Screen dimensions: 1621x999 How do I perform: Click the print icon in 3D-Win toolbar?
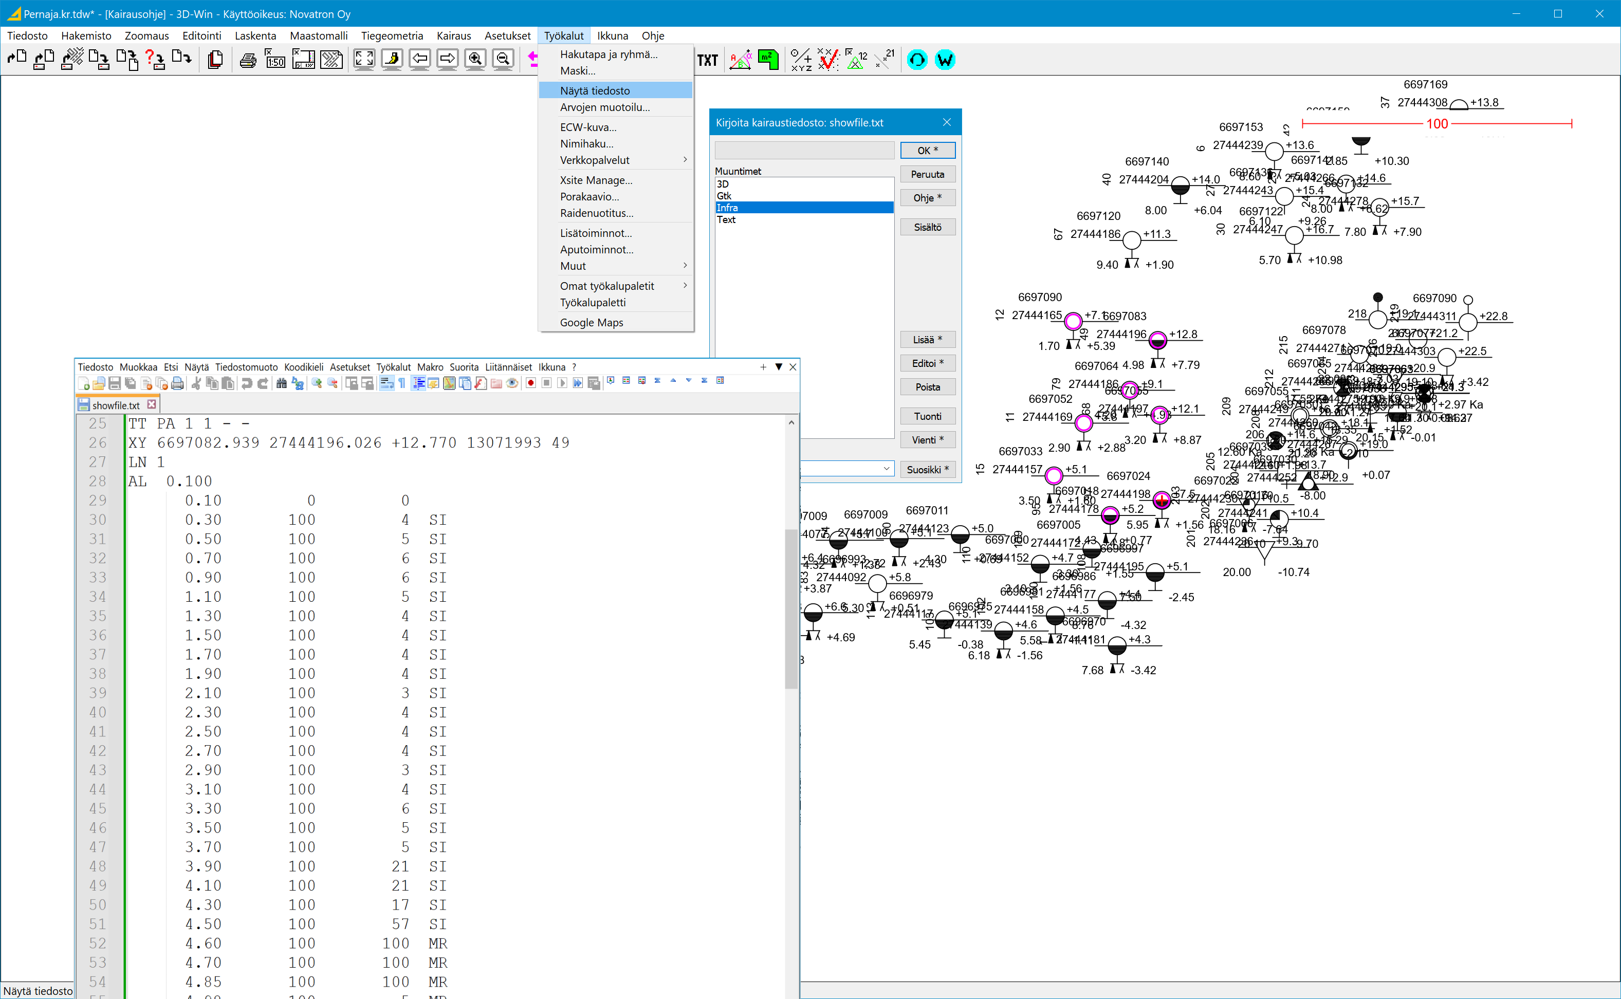(x=248, y=61)
